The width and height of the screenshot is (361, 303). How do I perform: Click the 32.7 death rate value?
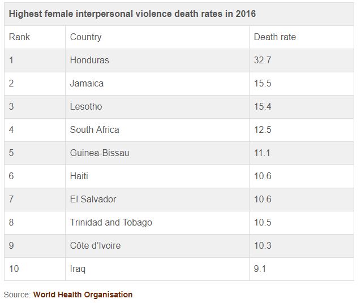point(263,60)
